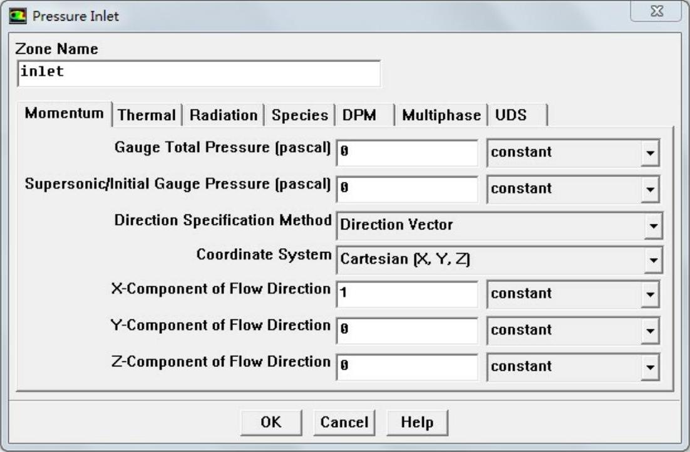Click the X-Component of Flow Direction field
The width and height of the screenshot is (690, 452).
[408, 294]
